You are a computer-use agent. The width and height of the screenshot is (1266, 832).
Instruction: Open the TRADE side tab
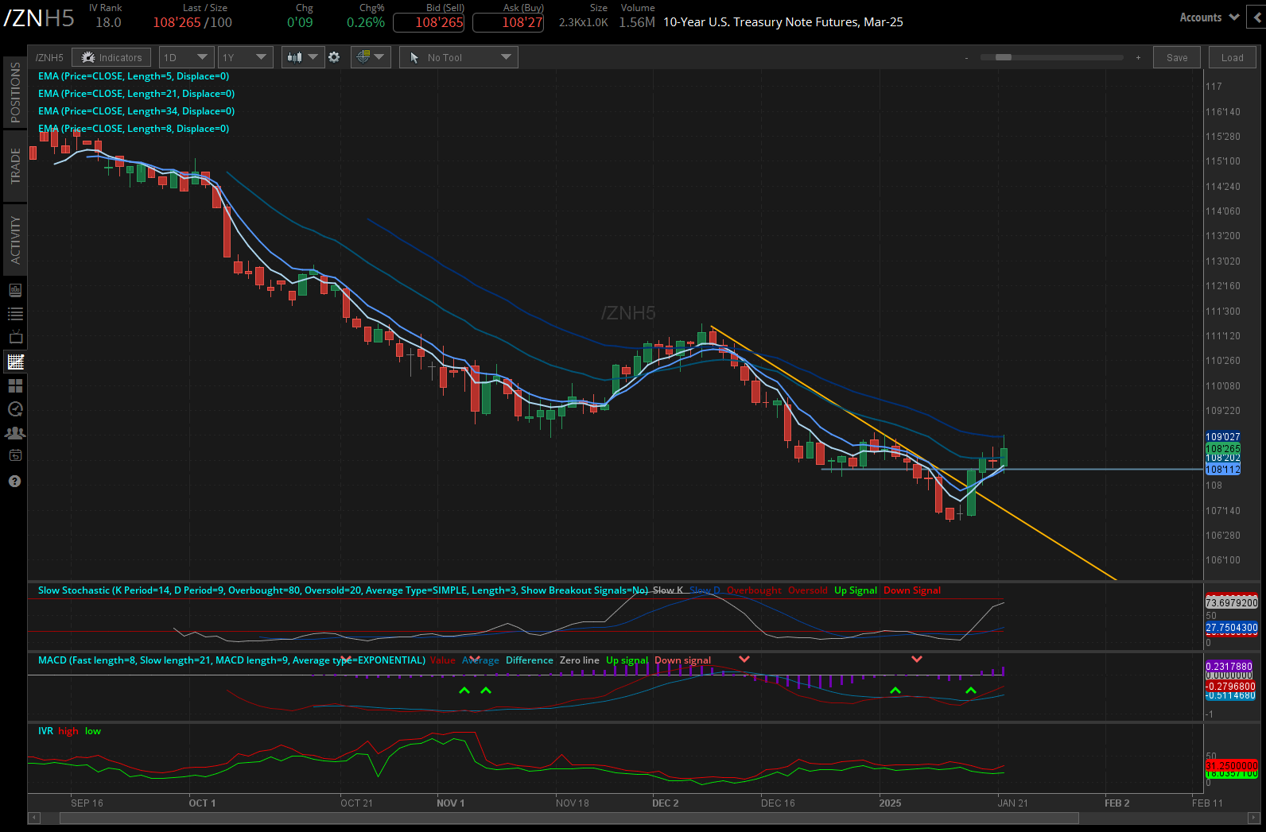(15, 166)
